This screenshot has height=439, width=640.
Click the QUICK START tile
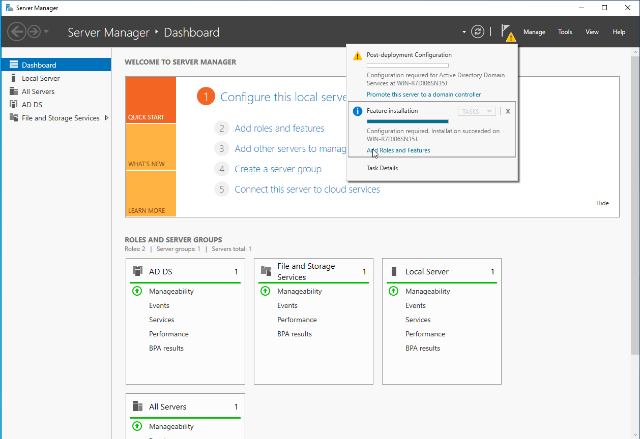151,100
